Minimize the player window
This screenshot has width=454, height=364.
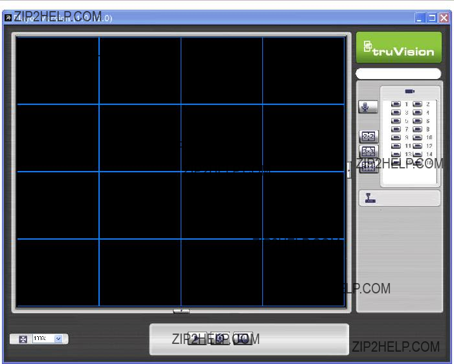420,18
